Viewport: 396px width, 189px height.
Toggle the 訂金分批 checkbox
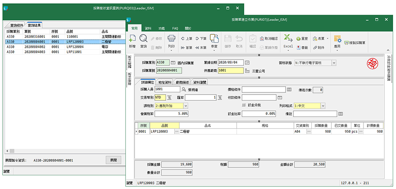click(244, 105)
